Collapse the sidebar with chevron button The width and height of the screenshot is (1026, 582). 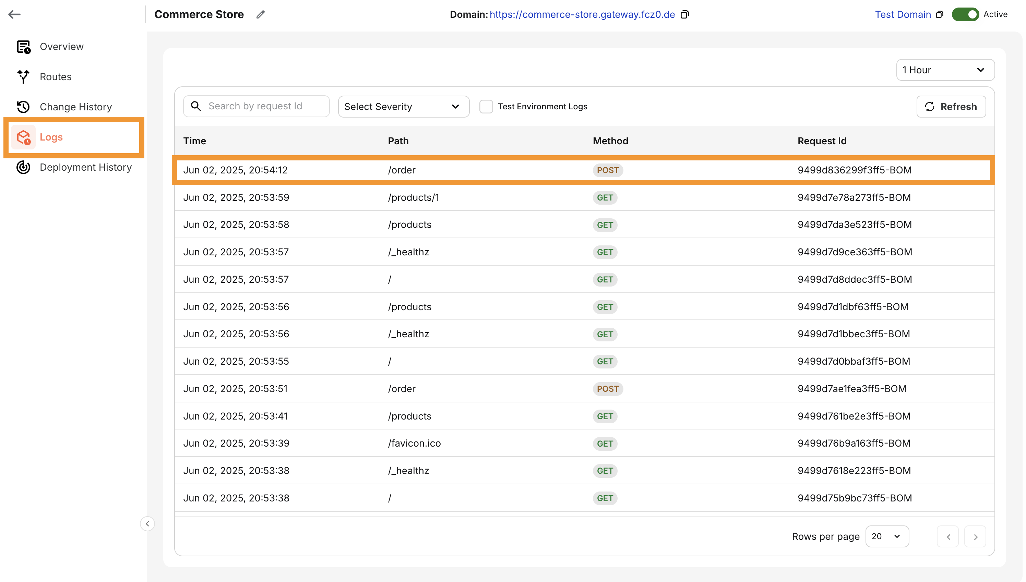tap(147, 524)
